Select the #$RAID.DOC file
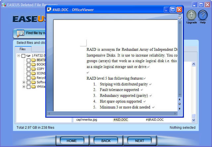This screenshot has width=212, height=147. tap(155, 120)
